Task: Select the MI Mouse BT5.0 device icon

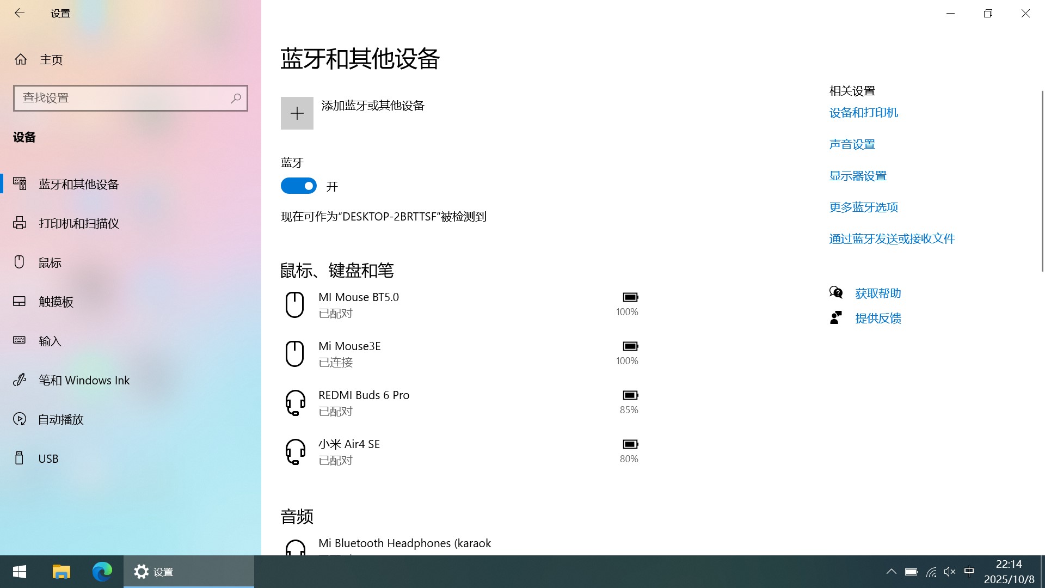Action: (294, 305)
